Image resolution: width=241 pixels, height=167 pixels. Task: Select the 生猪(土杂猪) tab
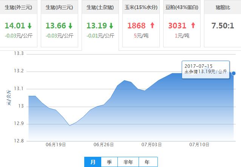click(x=100, y=7)
